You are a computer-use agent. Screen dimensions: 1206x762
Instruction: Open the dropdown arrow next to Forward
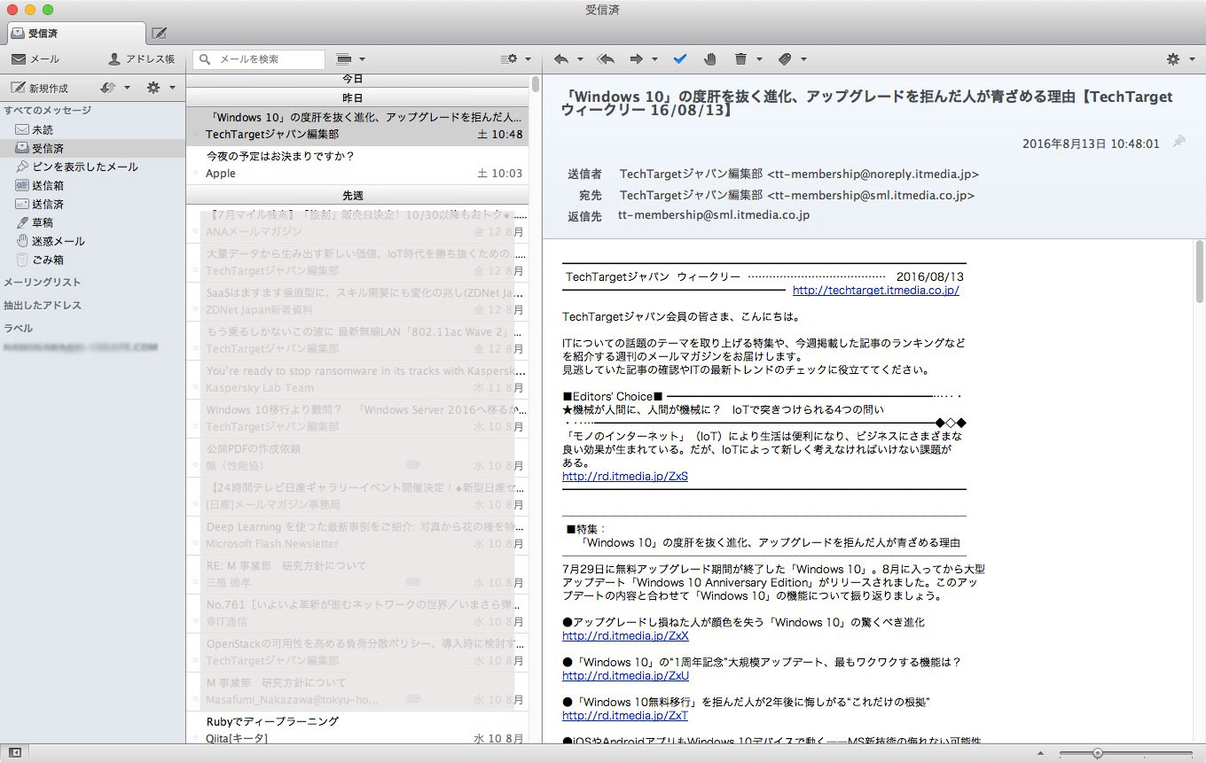655,59
